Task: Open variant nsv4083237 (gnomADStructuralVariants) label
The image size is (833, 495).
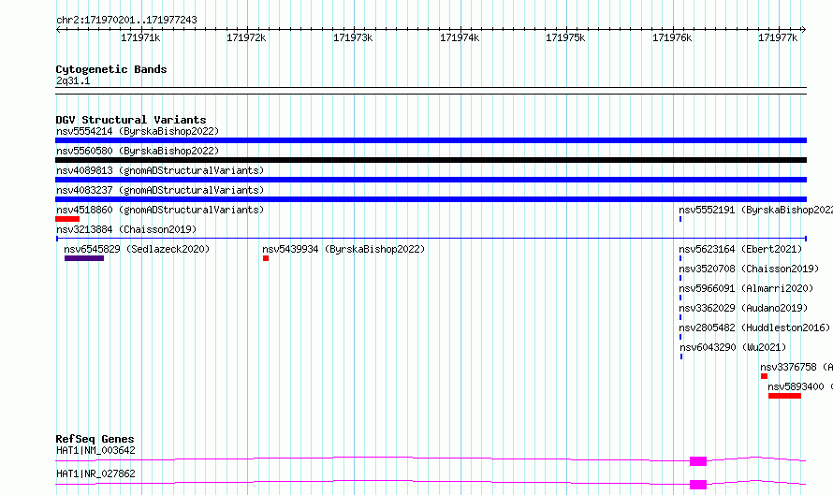Action: click(x=160, y=190)
